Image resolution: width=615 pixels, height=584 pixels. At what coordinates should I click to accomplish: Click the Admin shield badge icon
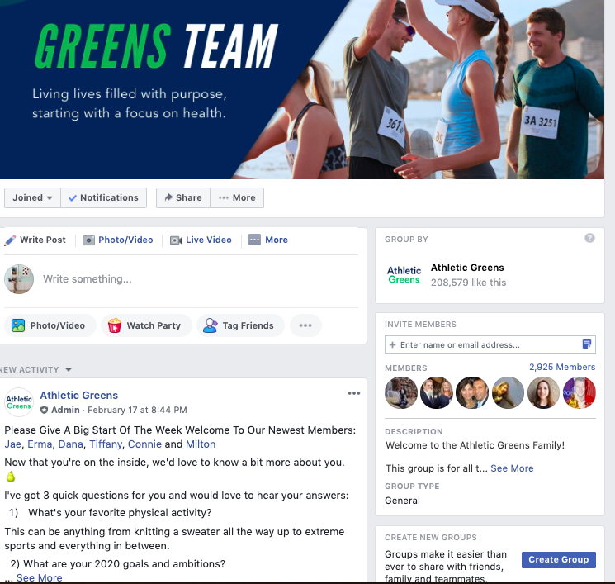click(44, 410)
